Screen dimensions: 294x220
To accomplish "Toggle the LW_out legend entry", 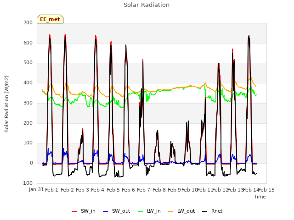I will coord(181,211).
